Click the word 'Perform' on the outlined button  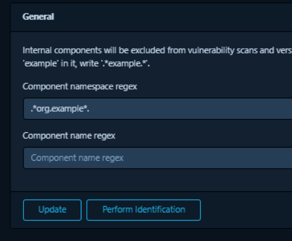[x=118, y=209]
